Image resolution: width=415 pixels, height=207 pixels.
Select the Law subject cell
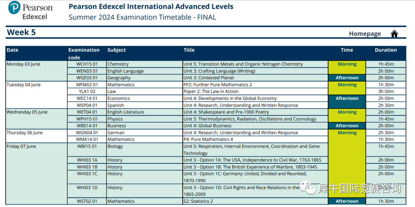click(x=145, y=91)
